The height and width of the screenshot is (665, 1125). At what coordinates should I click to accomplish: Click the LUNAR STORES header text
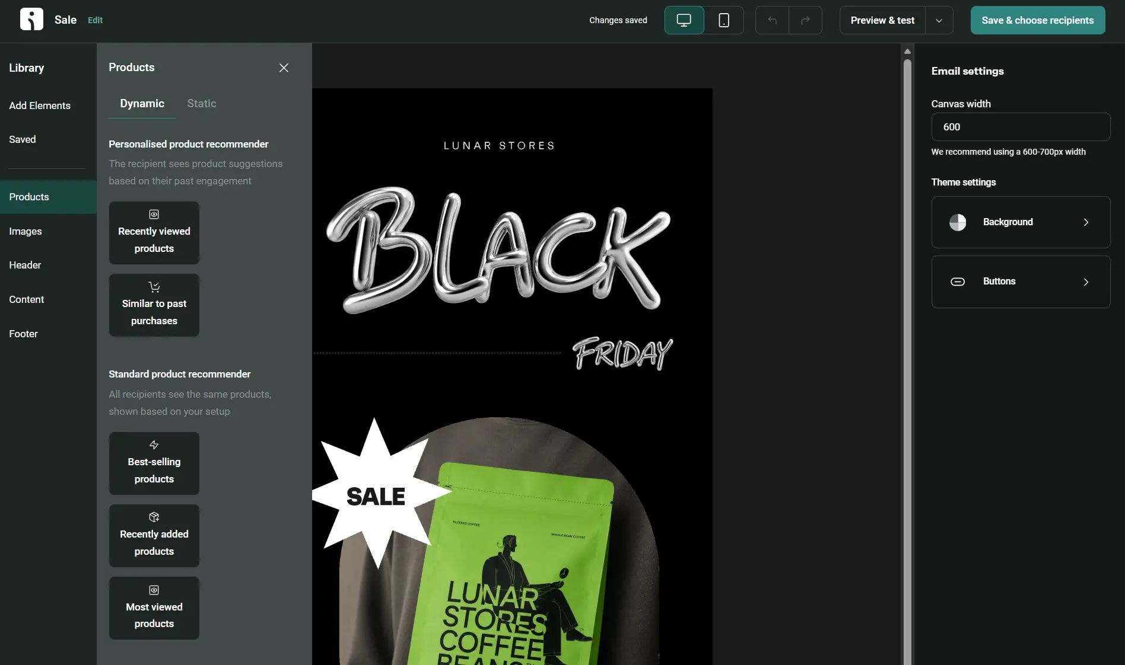pos(499,146)
